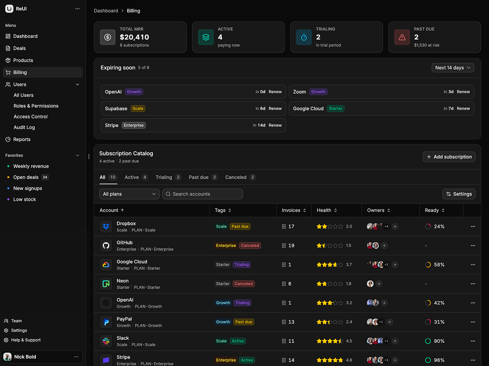Open the workspace more options ellipsis
Image resolution: width=489 pixels, height=366 pixels.
(x=77, y=9)
